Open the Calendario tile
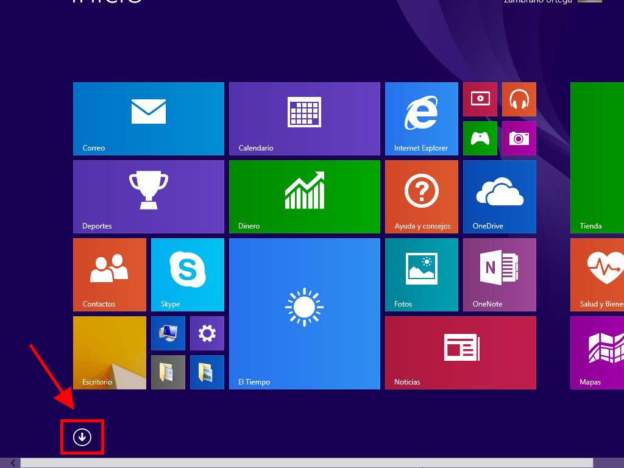This screenshot has height=468, width=624. (305, 119)
